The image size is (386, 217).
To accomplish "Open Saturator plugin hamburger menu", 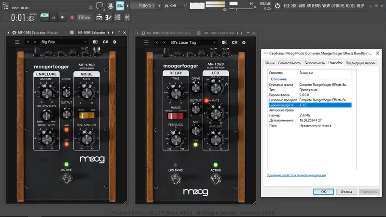I will click(17, 42).
